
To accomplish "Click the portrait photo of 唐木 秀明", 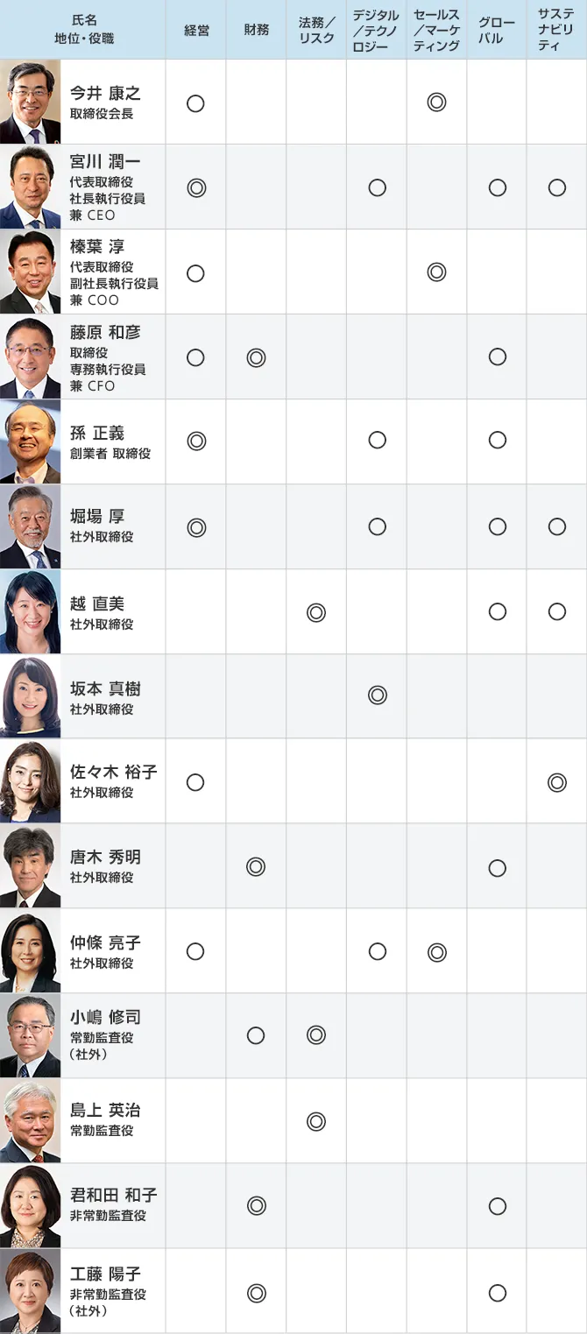I will 31,867.
